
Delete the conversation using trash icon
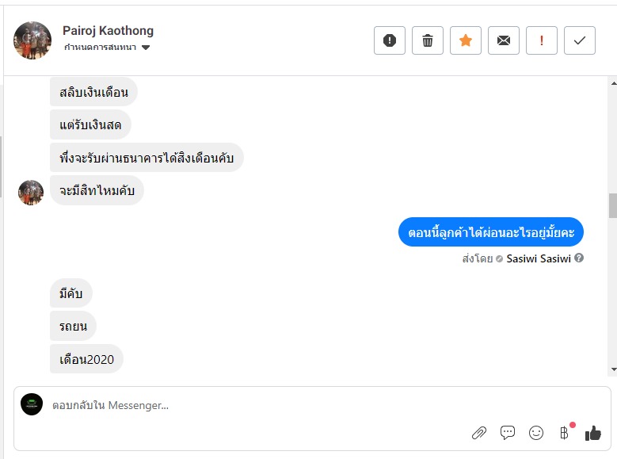[x=428, y=40]
